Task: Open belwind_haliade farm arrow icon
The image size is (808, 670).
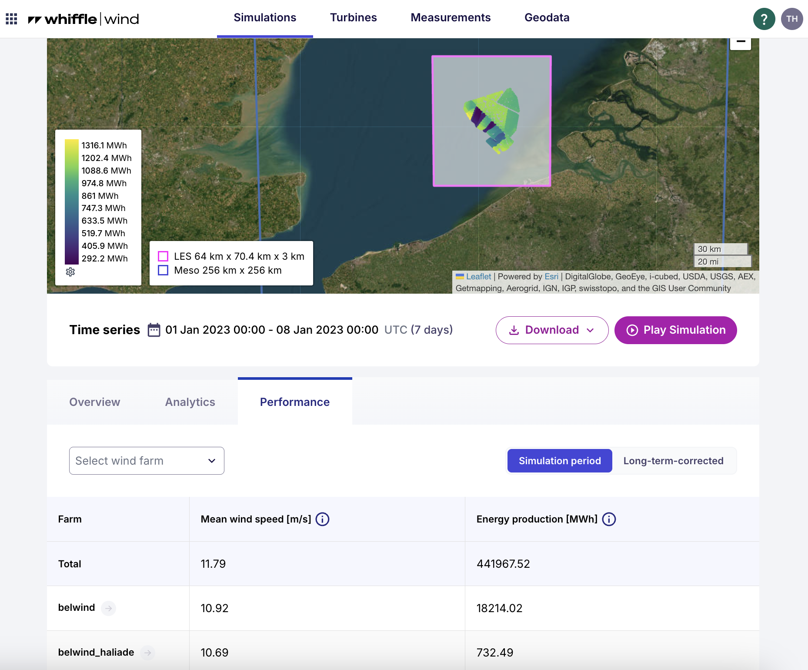Action: [x=147, y=653]
